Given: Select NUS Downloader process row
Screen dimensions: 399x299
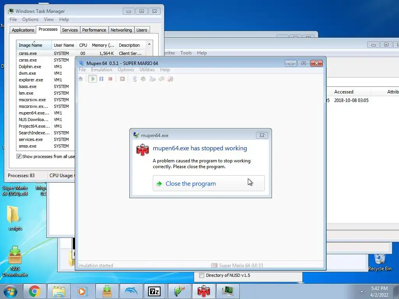Looking at the screenshot, I should [46, 120].
